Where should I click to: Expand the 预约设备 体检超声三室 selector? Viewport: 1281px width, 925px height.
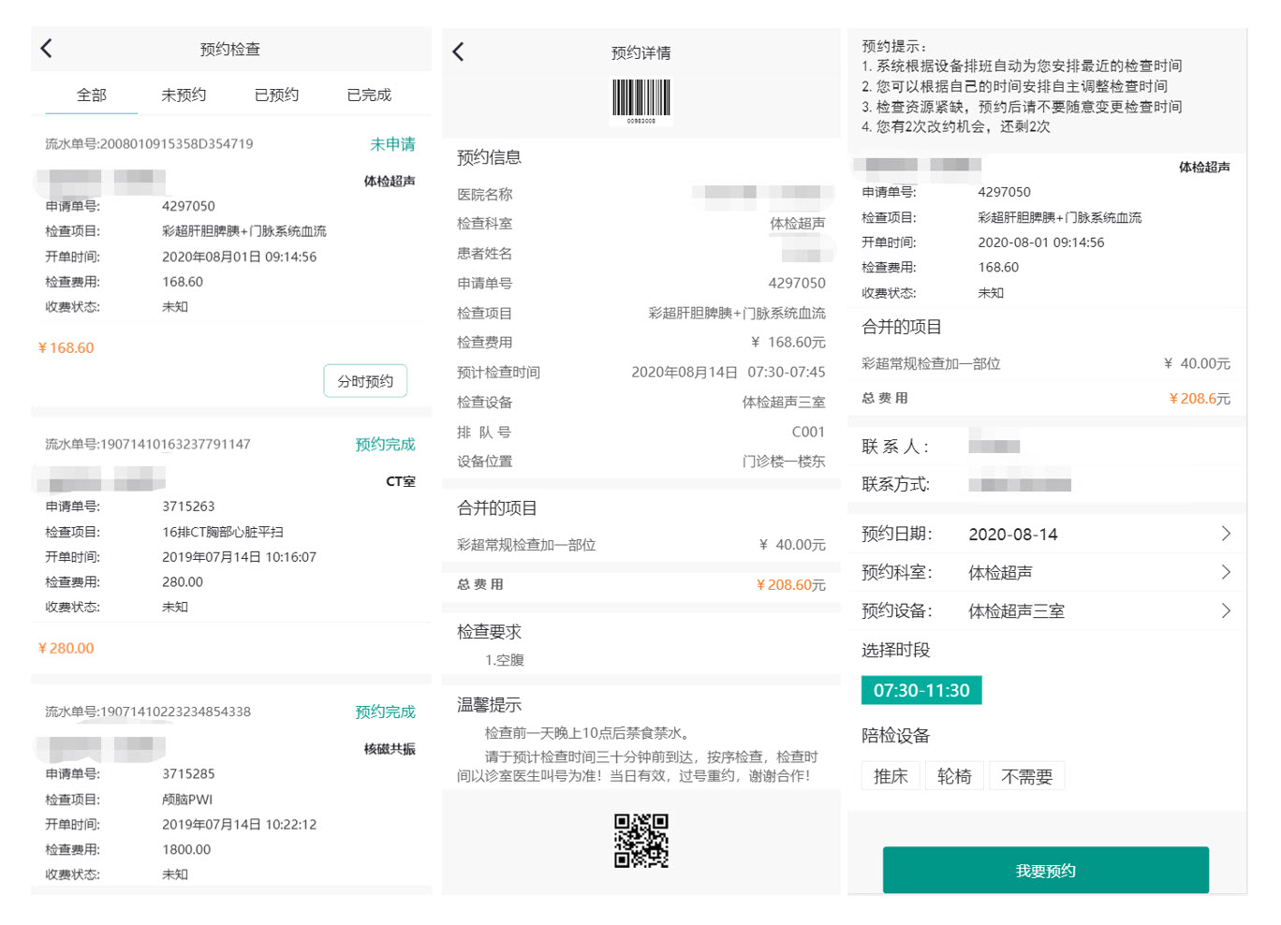[x=1046, y=611]
